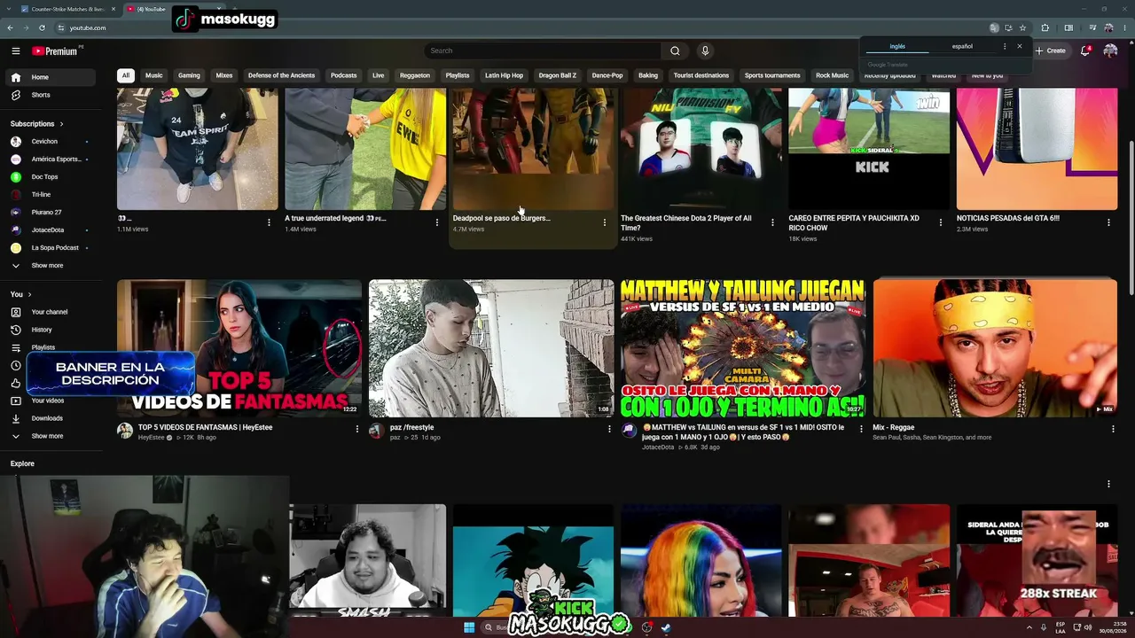The height and width of the screenshot is (638, 1135).
Task: Click the HeyEstee channel avatar
Action: pyautogui.click(x=125, y=431)
